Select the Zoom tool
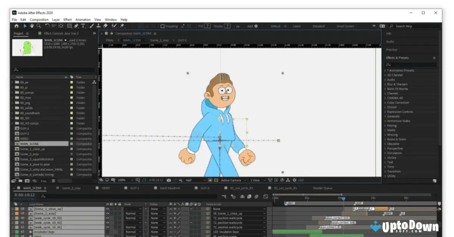Image resolution: width=454 pixels, height=237 pixels. (x=39, y=26)
